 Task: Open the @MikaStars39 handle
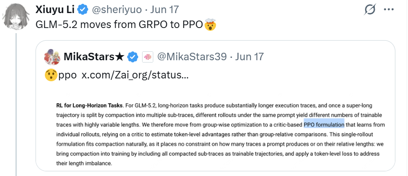click(x=192, y=56)
